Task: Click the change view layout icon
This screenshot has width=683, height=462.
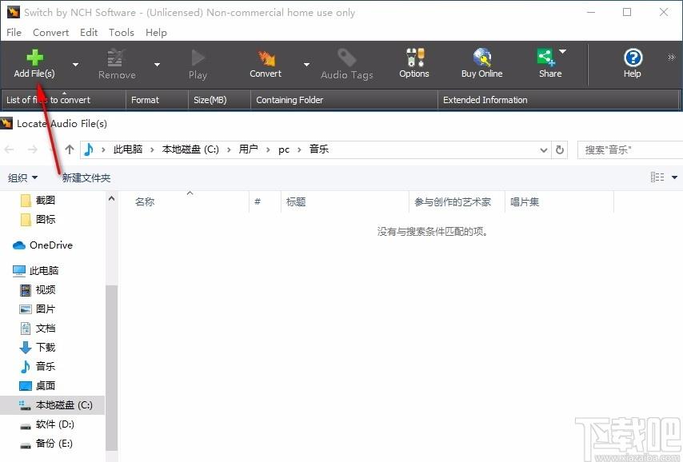Action: (x=657, y=177)
